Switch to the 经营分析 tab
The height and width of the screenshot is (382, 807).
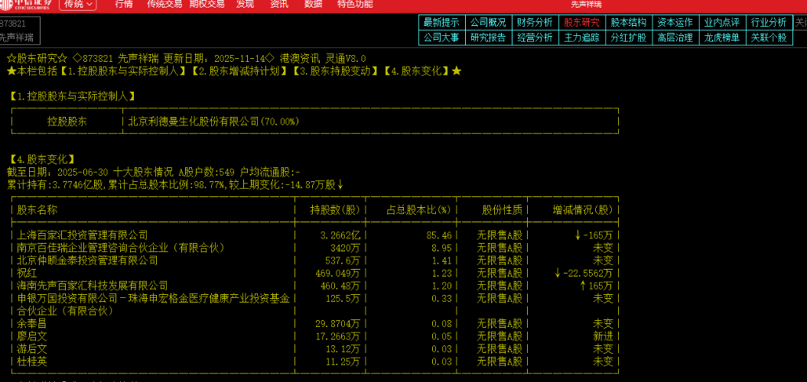pos(535,37)
